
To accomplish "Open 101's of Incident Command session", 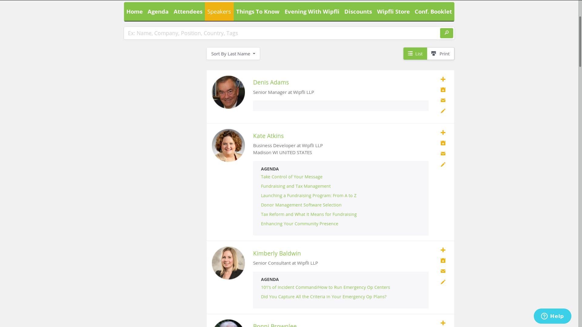I will (x=325, y=287).
